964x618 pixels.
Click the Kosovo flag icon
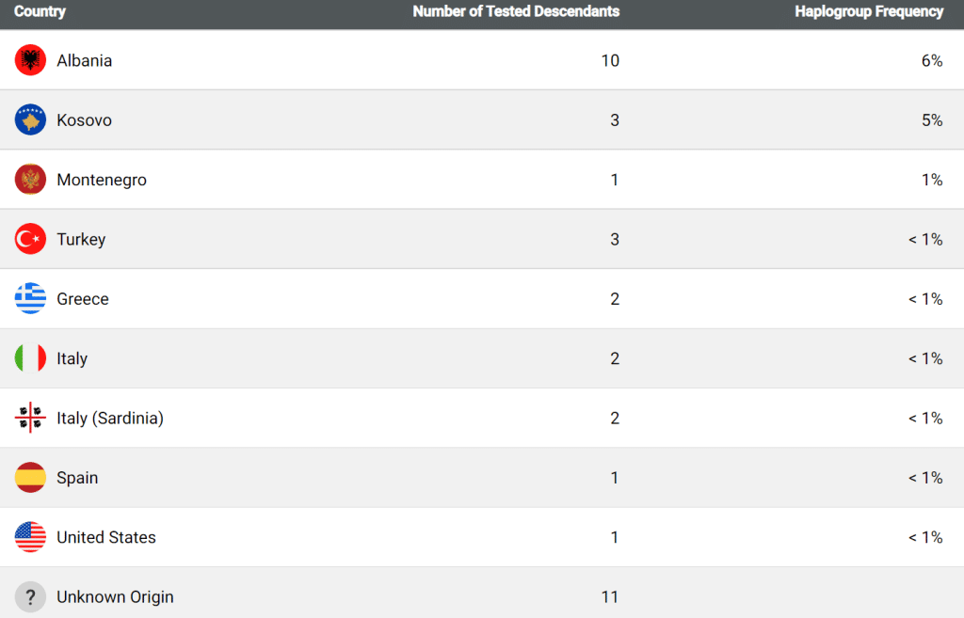coord(30,120)
